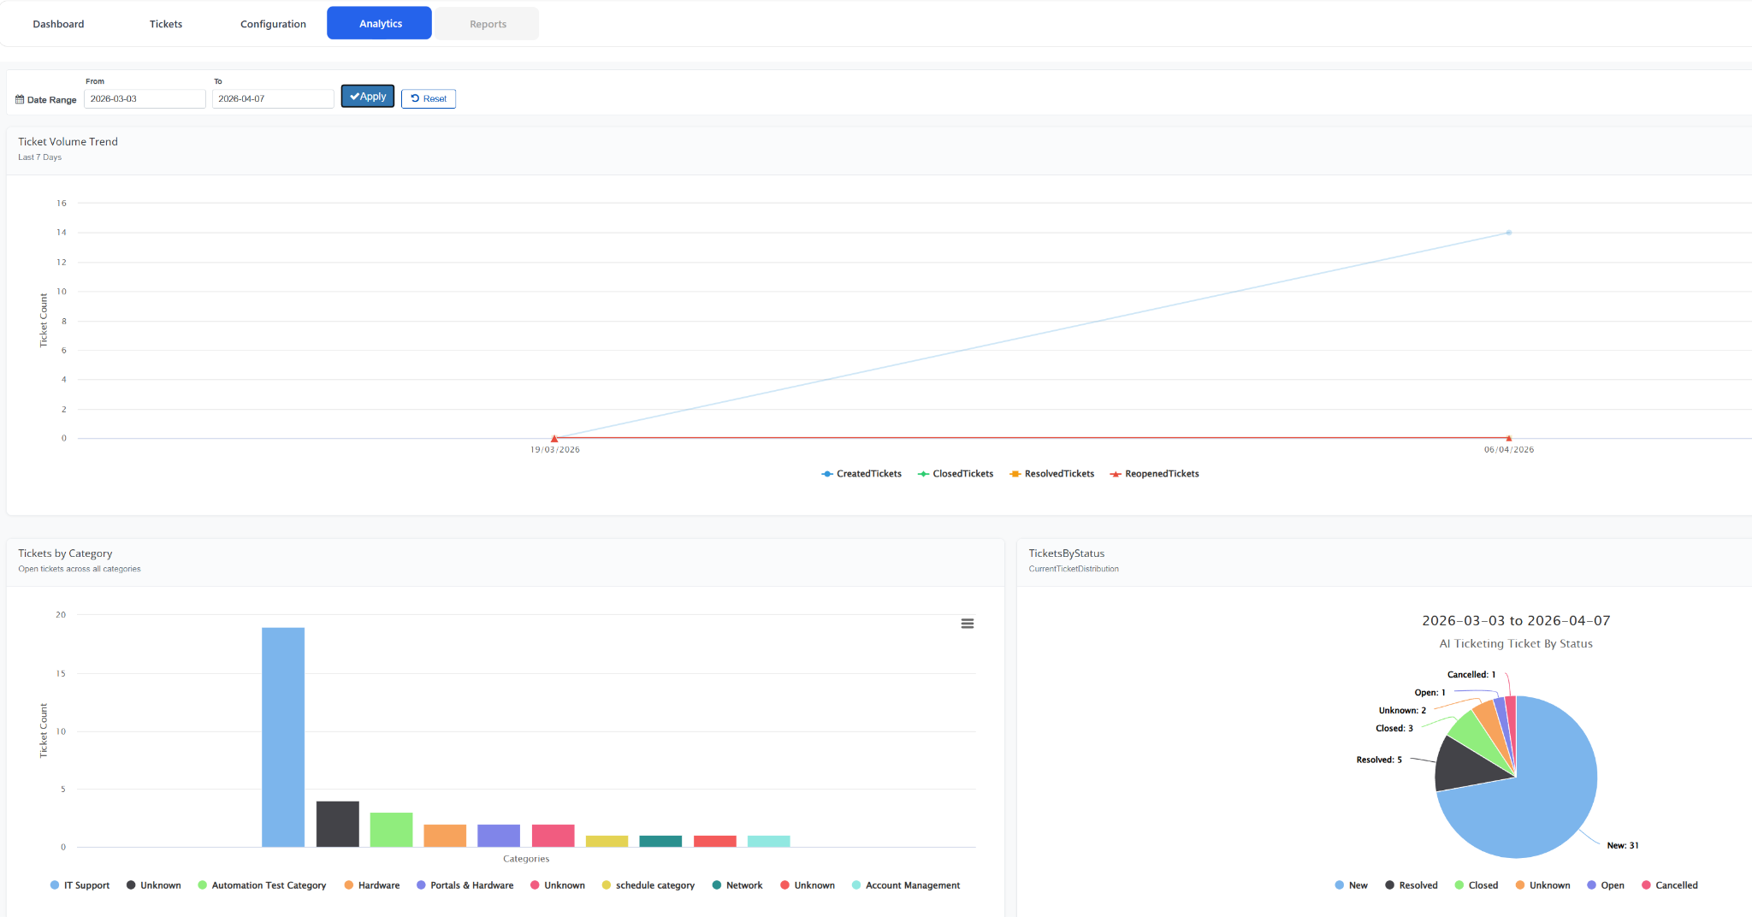Apply the selected date range

pyautogui.click(x=367, y=97)
